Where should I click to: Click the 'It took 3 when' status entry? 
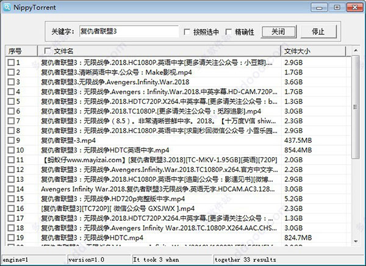click(172, 259)
